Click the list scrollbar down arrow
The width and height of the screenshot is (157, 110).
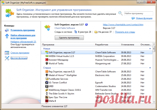coord(154,102)
